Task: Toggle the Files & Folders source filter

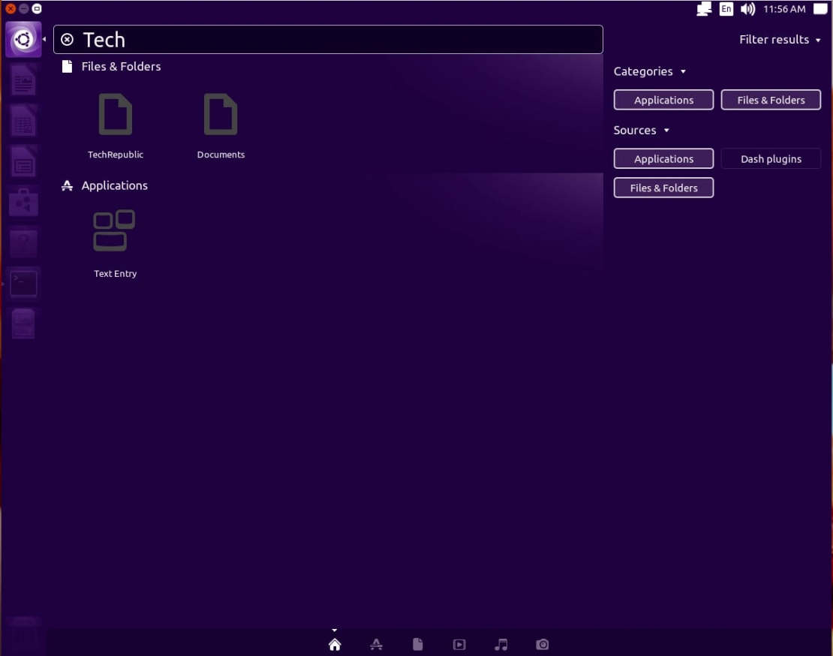Action: point(663,188)
